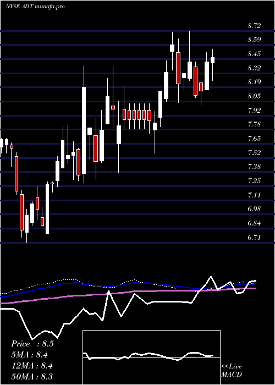Click the 8.19 price axis label
This screenshot has width=275, height=385.
(254, 82)
